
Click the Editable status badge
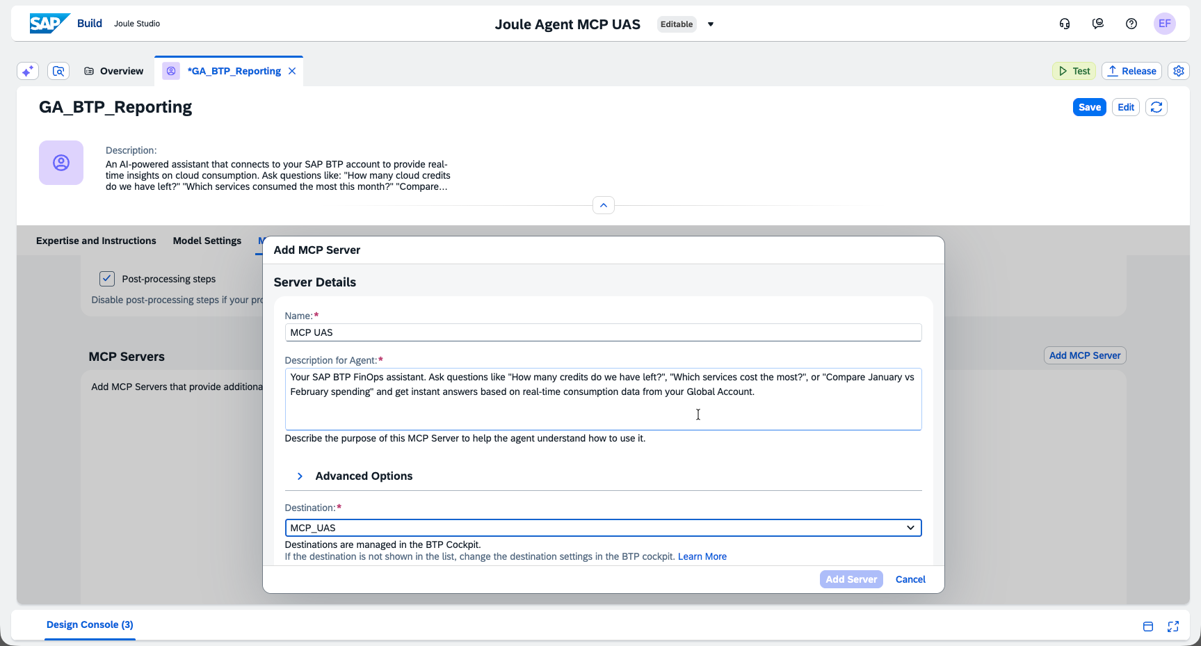click(x=677, y=24)
